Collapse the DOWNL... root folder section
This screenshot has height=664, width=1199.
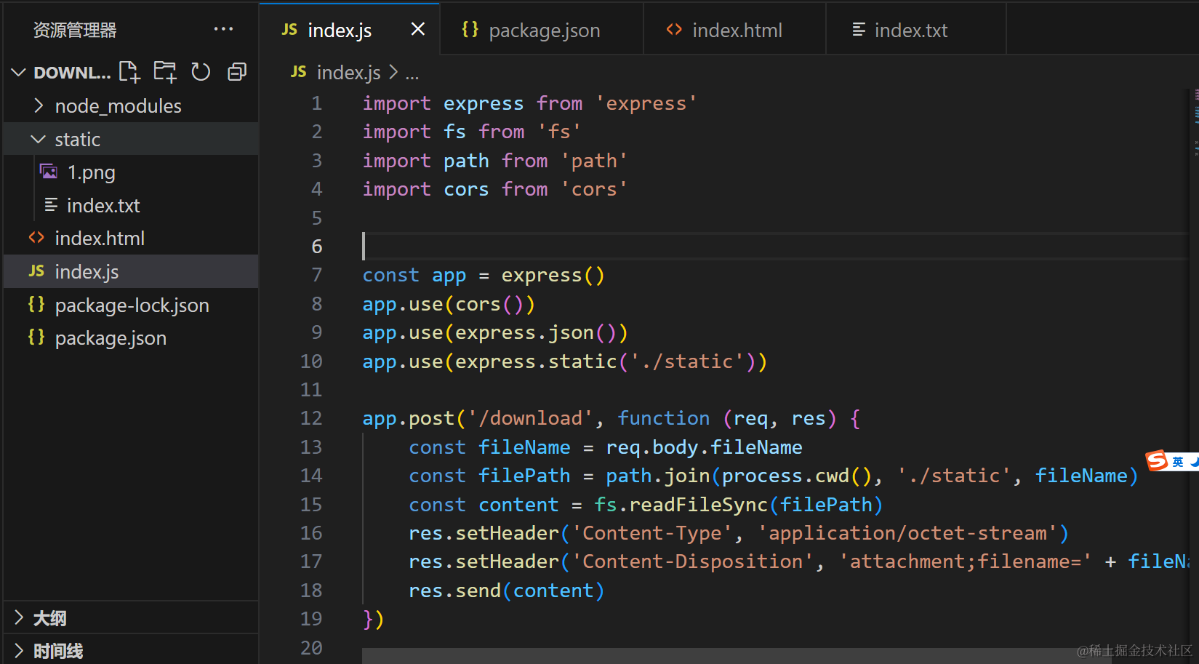(62, 73)
